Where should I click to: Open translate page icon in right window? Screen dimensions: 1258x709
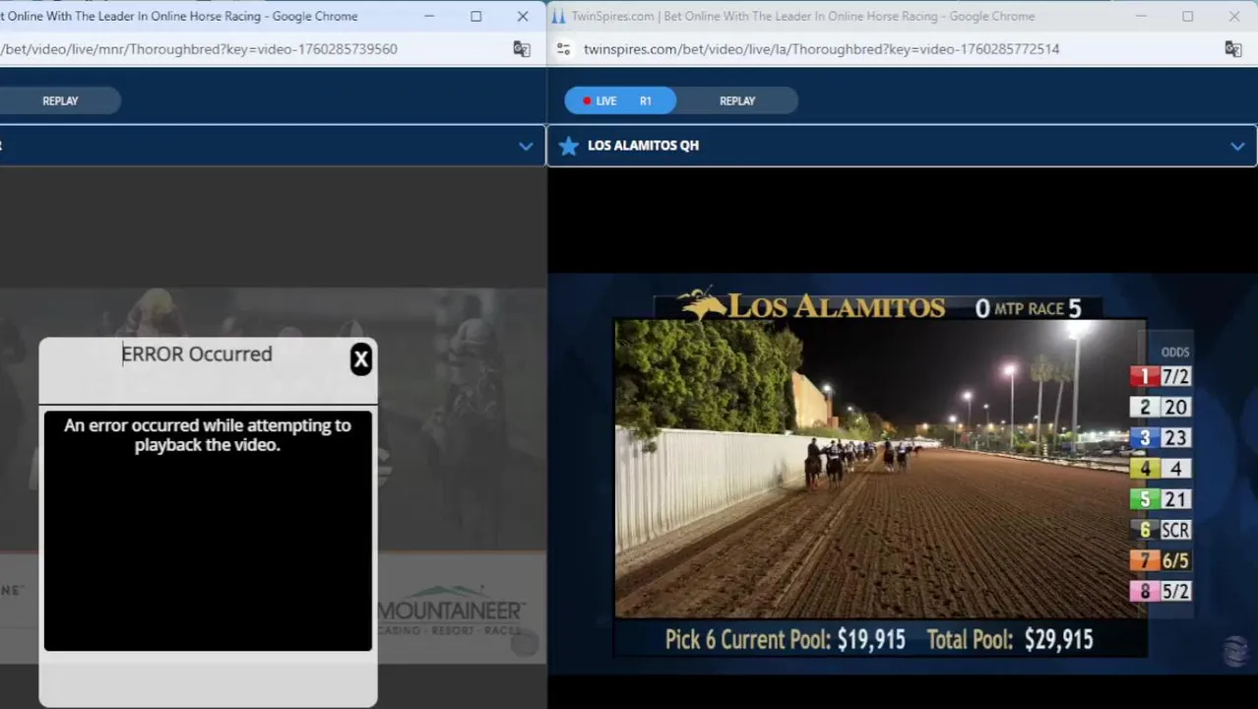(1232, 49)
